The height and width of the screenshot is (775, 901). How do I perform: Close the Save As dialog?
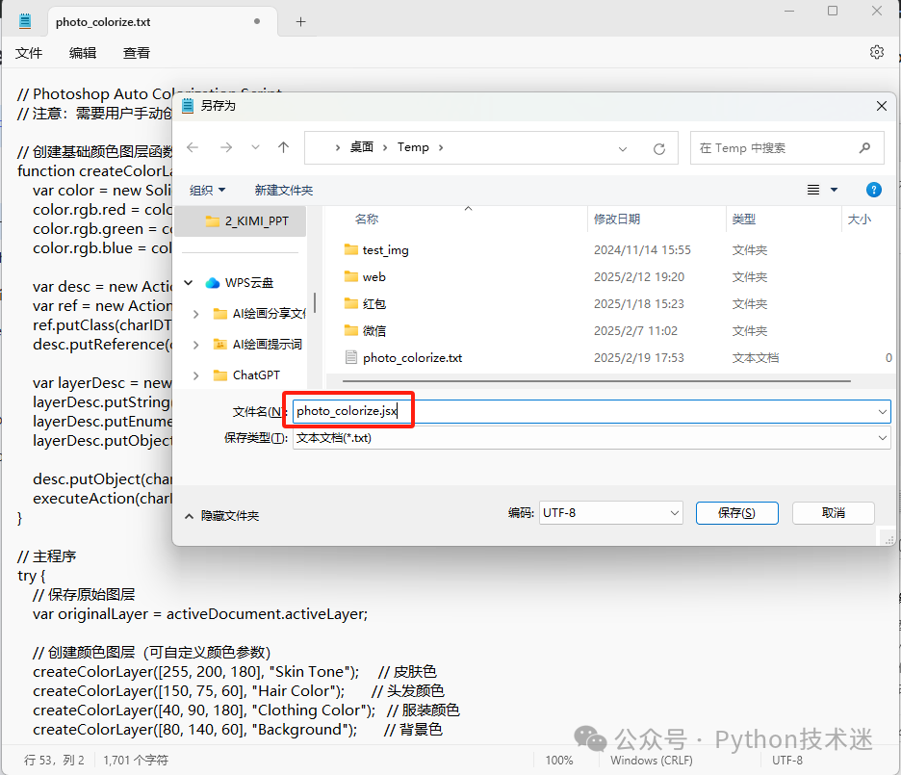[x=882, y=106]
